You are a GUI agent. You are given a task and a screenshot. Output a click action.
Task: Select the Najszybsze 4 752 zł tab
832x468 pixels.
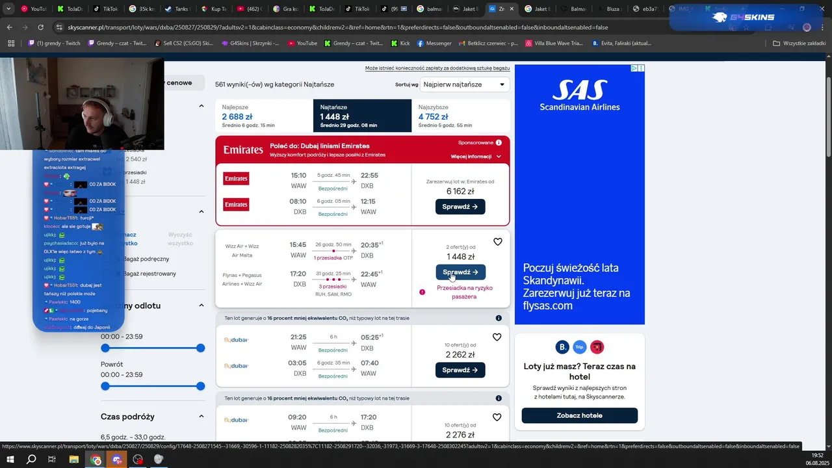(461, 116)
